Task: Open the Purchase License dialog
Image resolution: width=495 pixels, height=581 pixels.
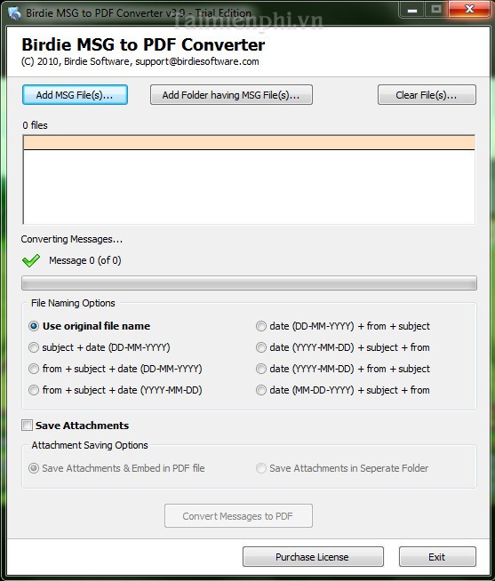Action: point(313,556)
